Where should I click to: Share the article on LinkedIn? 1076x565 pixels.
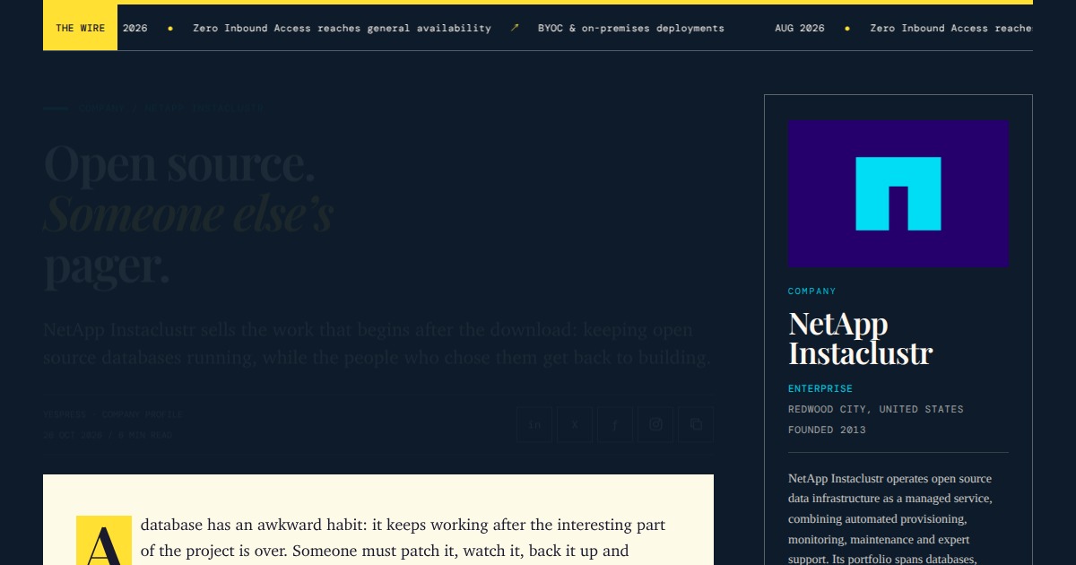[534, 424]
